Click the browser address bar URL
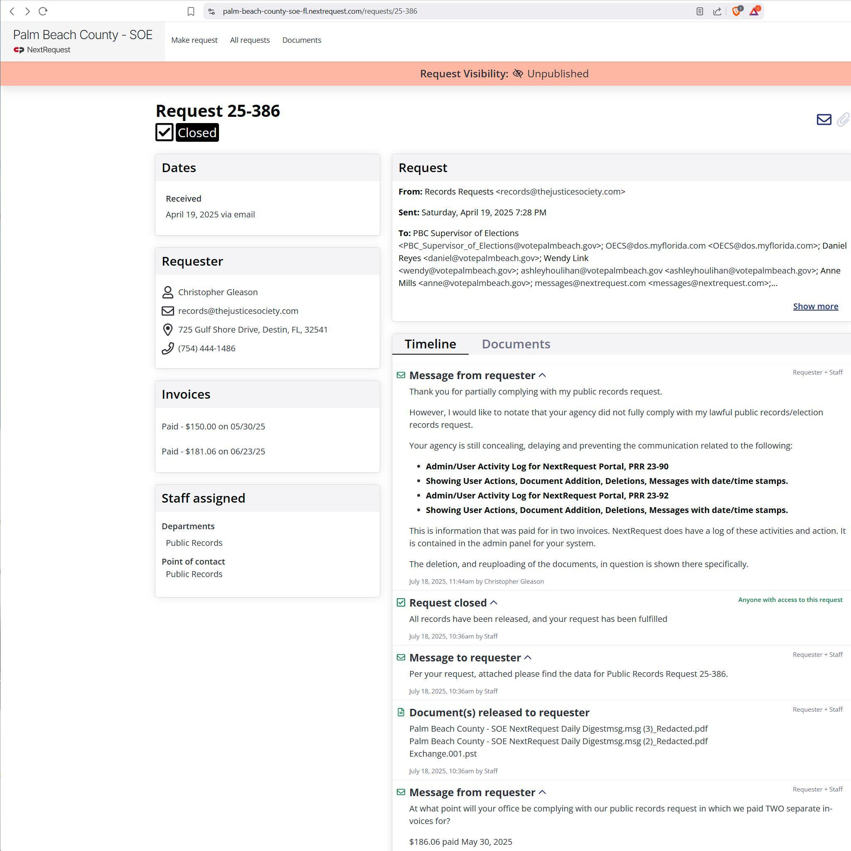Viewport: 851px width, 851px height. tap(320, 12)
